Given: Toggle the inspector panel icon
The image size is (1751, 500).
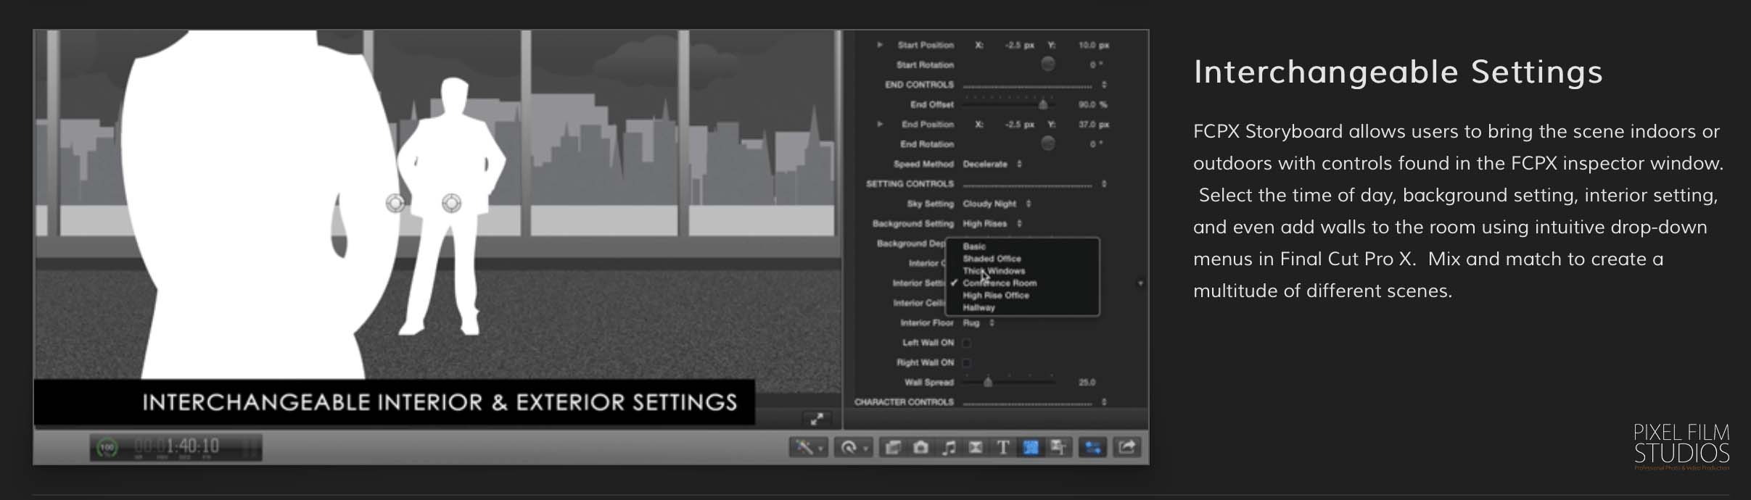Looking at the screenshot, I should coord(1092,448).
